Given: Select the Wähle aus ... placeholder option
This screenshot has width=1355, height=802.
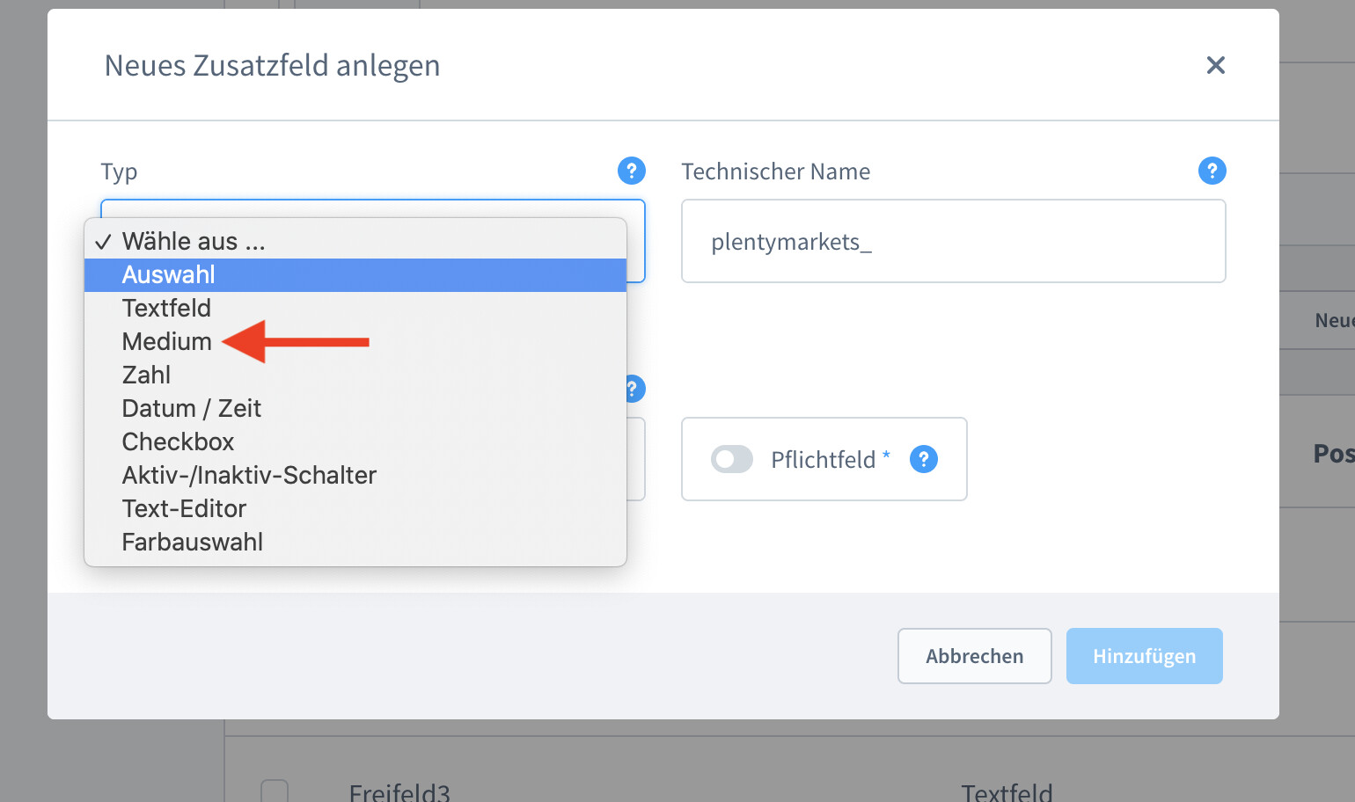Looking at the screenshot, I should tap(194, 242).
